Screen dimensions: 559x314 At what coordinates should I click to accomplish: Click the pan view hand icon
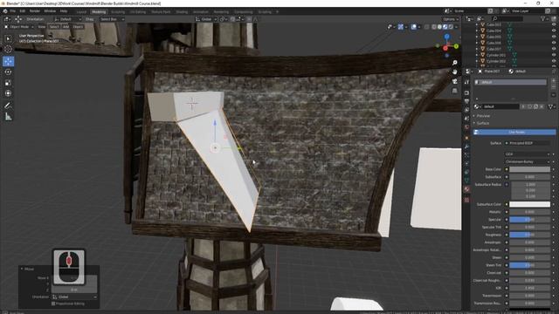click(x=454, y=72)
